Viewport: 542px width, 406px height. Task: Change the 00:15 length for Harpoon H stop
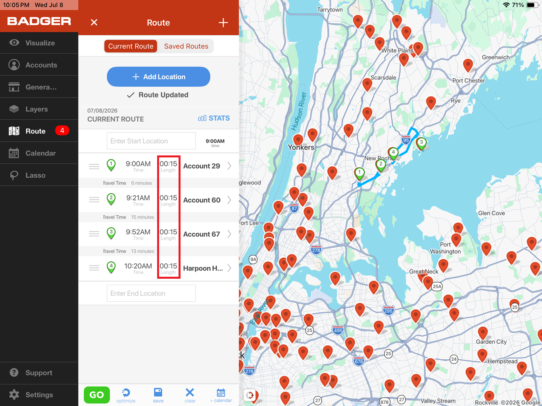(168, 268)
